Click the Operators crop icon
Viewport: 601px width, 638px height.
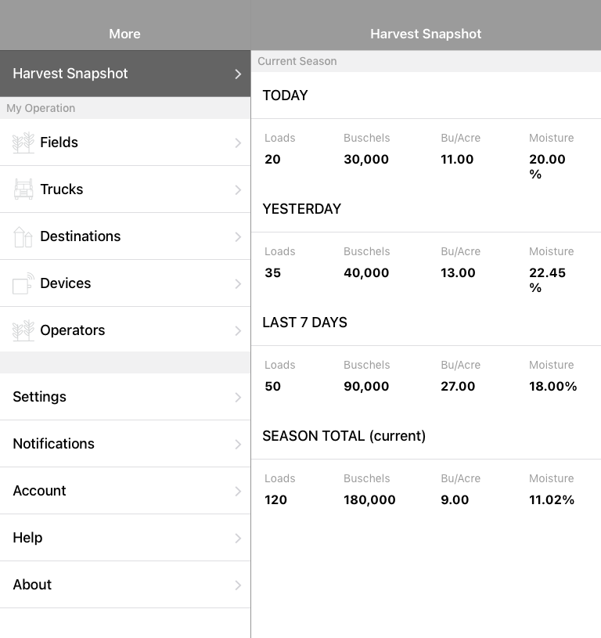coord(23,330)
